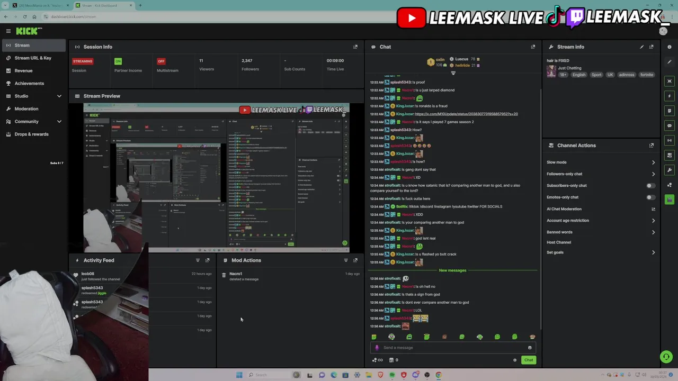
Task: Pop out the Activity Feed panel
Action: 207,260
